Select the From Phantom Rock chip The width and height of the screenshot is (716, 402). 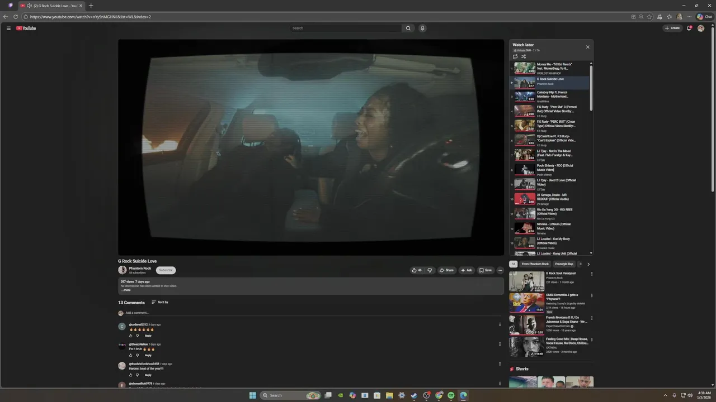535,264
